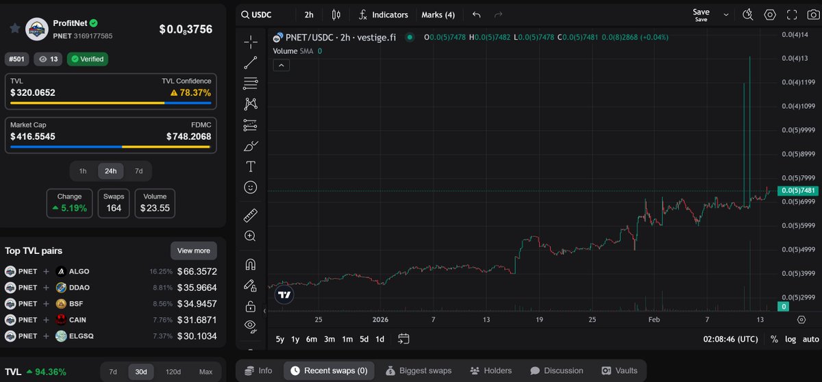Image resolution: width=822 pixels, height=382 pixels.
Task: Open the PNET + DDAO pair row
Action: tap(111, 288)
